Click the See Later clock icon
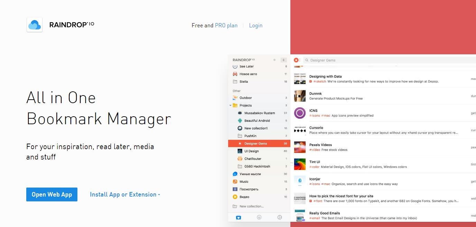 click(x=235, y=66)
